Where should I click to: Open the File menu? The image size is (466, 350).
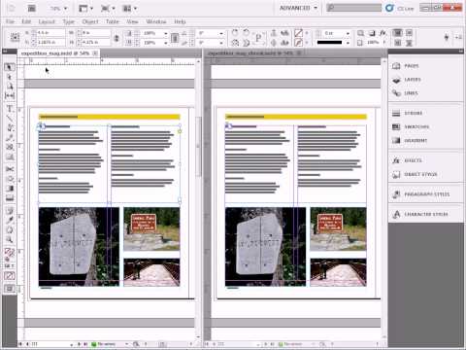11,21
